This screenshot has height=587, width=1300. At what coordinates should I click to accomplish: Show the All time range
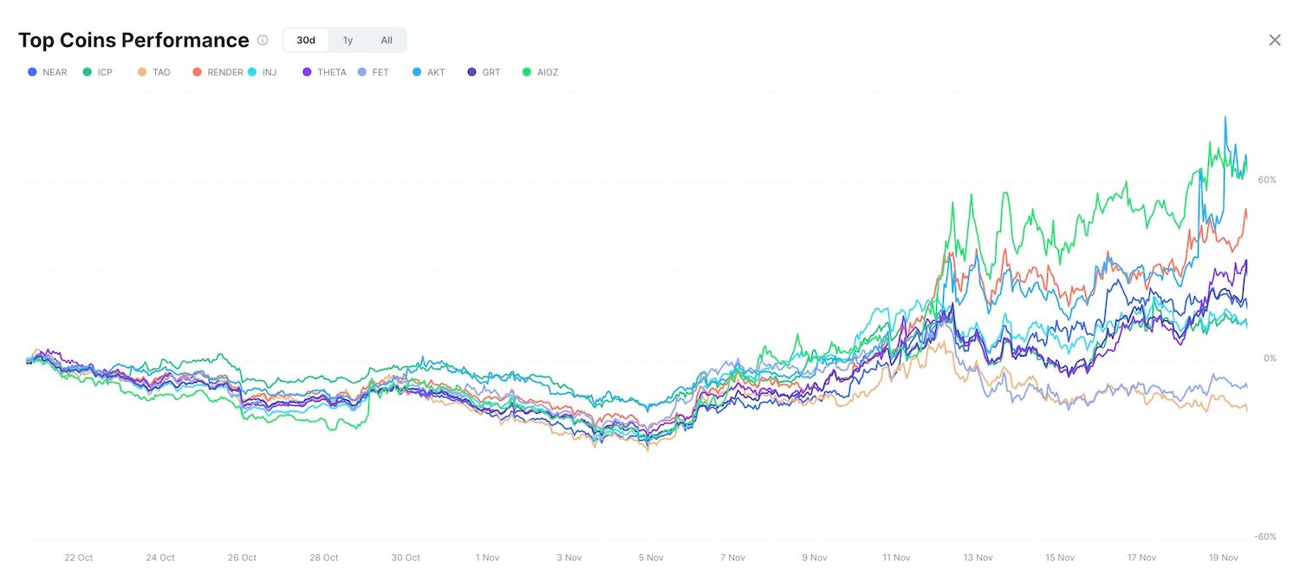tap(387, 40)
